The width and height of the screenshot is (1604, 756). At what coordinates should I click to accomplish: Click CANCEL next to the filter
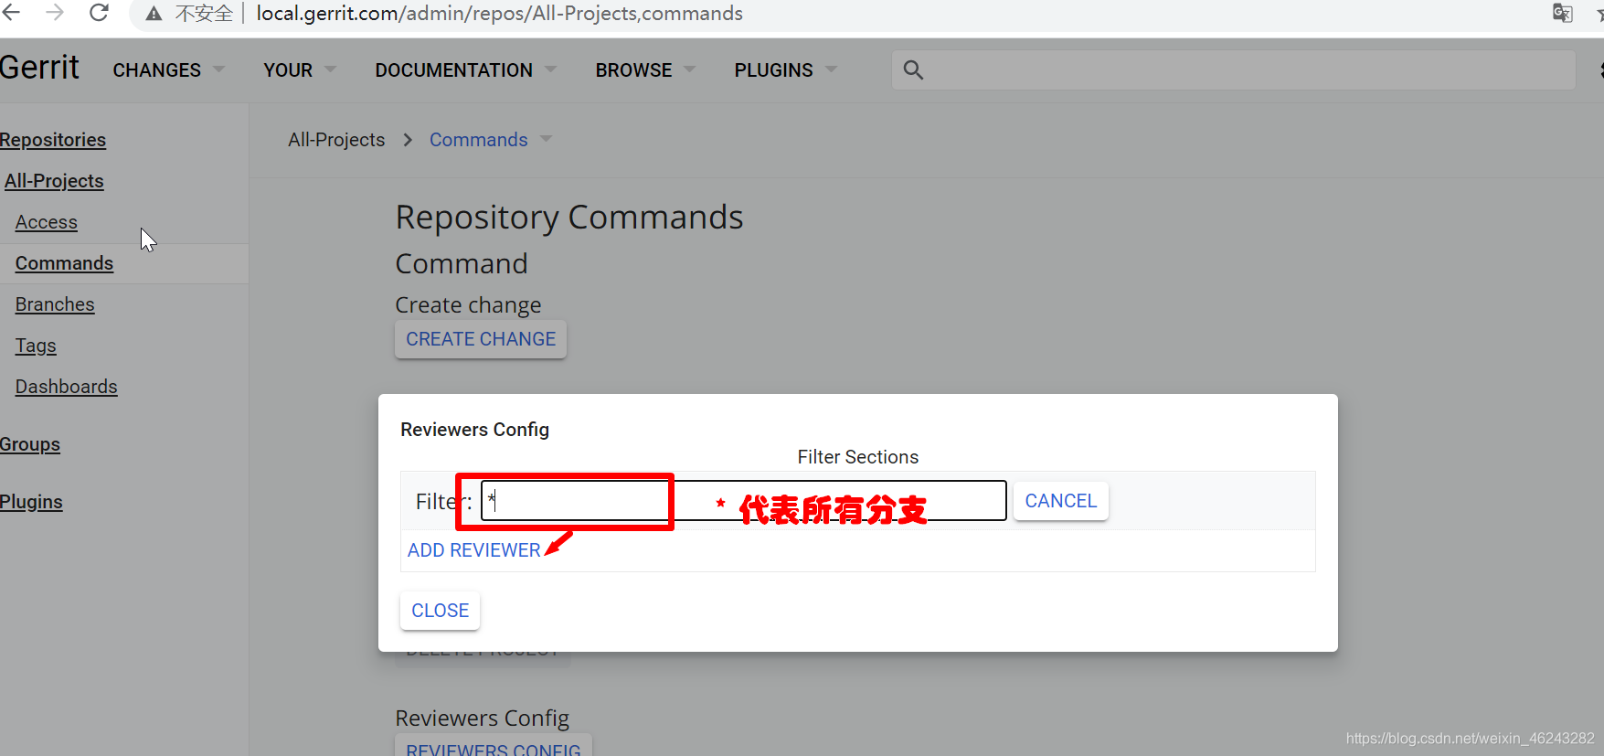point(1060,501)
